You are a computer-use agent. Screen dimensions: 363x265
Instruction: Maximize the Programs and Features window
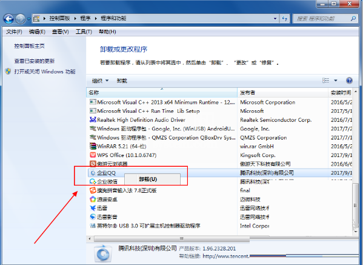tap(334, 4)
